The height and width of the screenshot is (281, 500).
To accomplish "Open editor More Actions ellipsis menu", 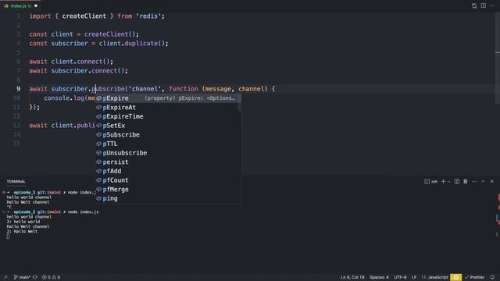I will (492, 5).
